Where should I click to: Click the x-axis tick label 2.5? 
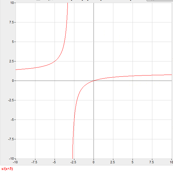(112, 162)
